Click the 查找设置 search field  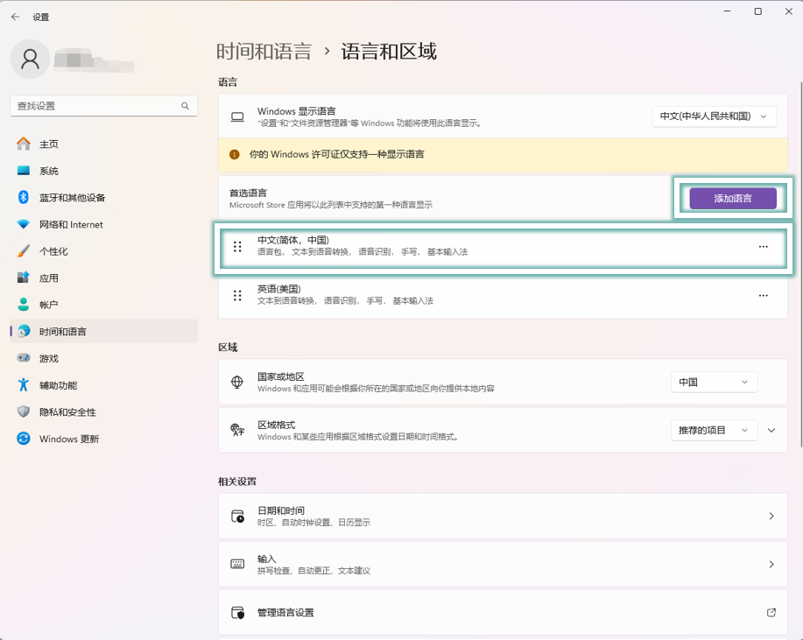coord(104,106)
